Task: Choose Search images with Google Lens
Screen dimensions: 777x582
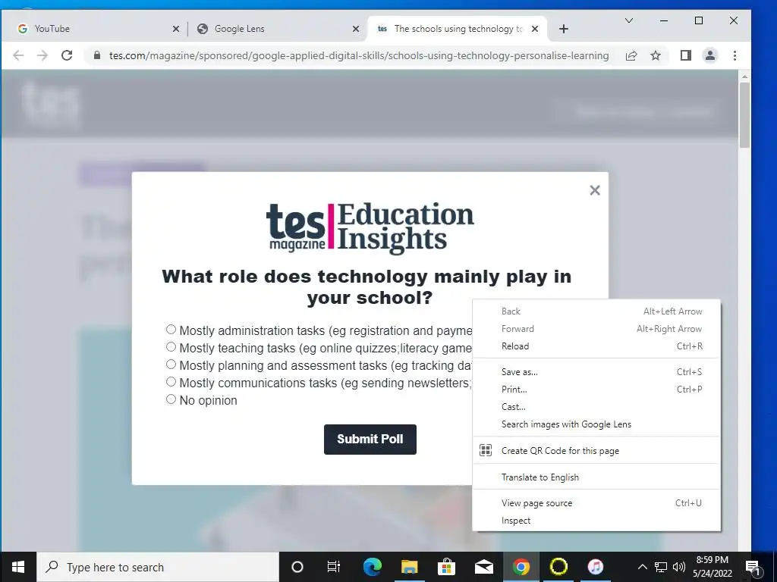Action: click(596, 424)
